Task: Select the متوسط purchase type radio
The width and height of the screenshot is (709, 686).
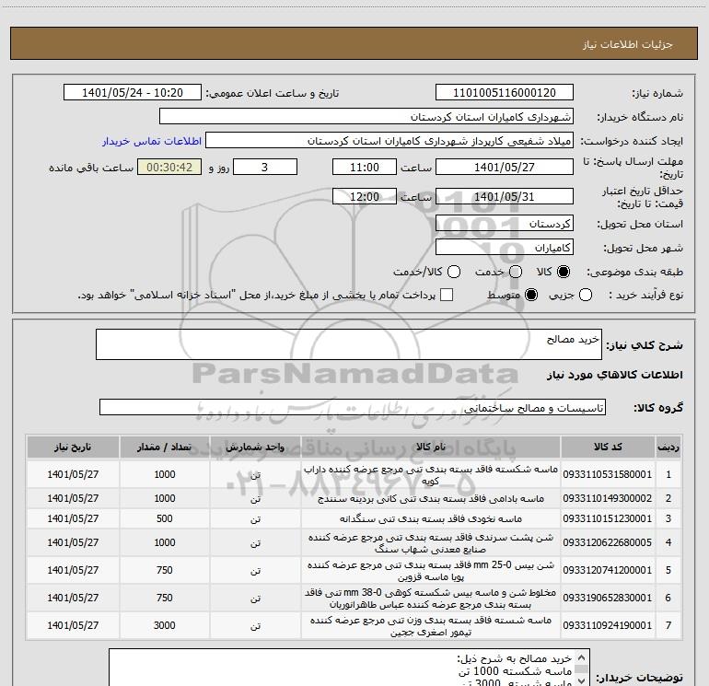Action: 531,295
